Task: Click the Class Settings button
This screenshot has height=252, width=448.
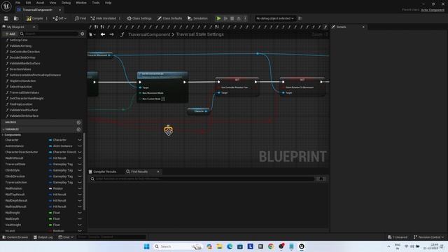Action: [x=139, y=18]
